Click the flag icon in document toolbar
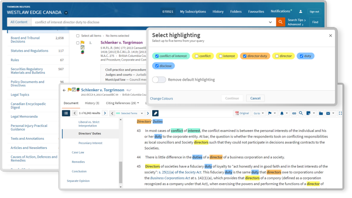The width and height of the screenshot is (352, 198). [x=270, y=113]
